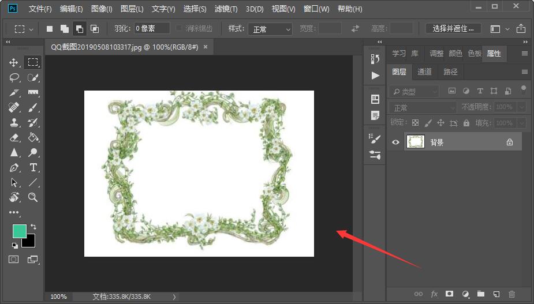Add a layer mask
This screenshot has height=304, width=534.
click(450, 294)
